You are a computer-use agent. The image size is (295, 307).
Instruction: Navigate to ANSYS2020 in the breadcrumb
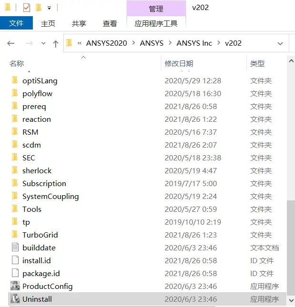[107, 43]
